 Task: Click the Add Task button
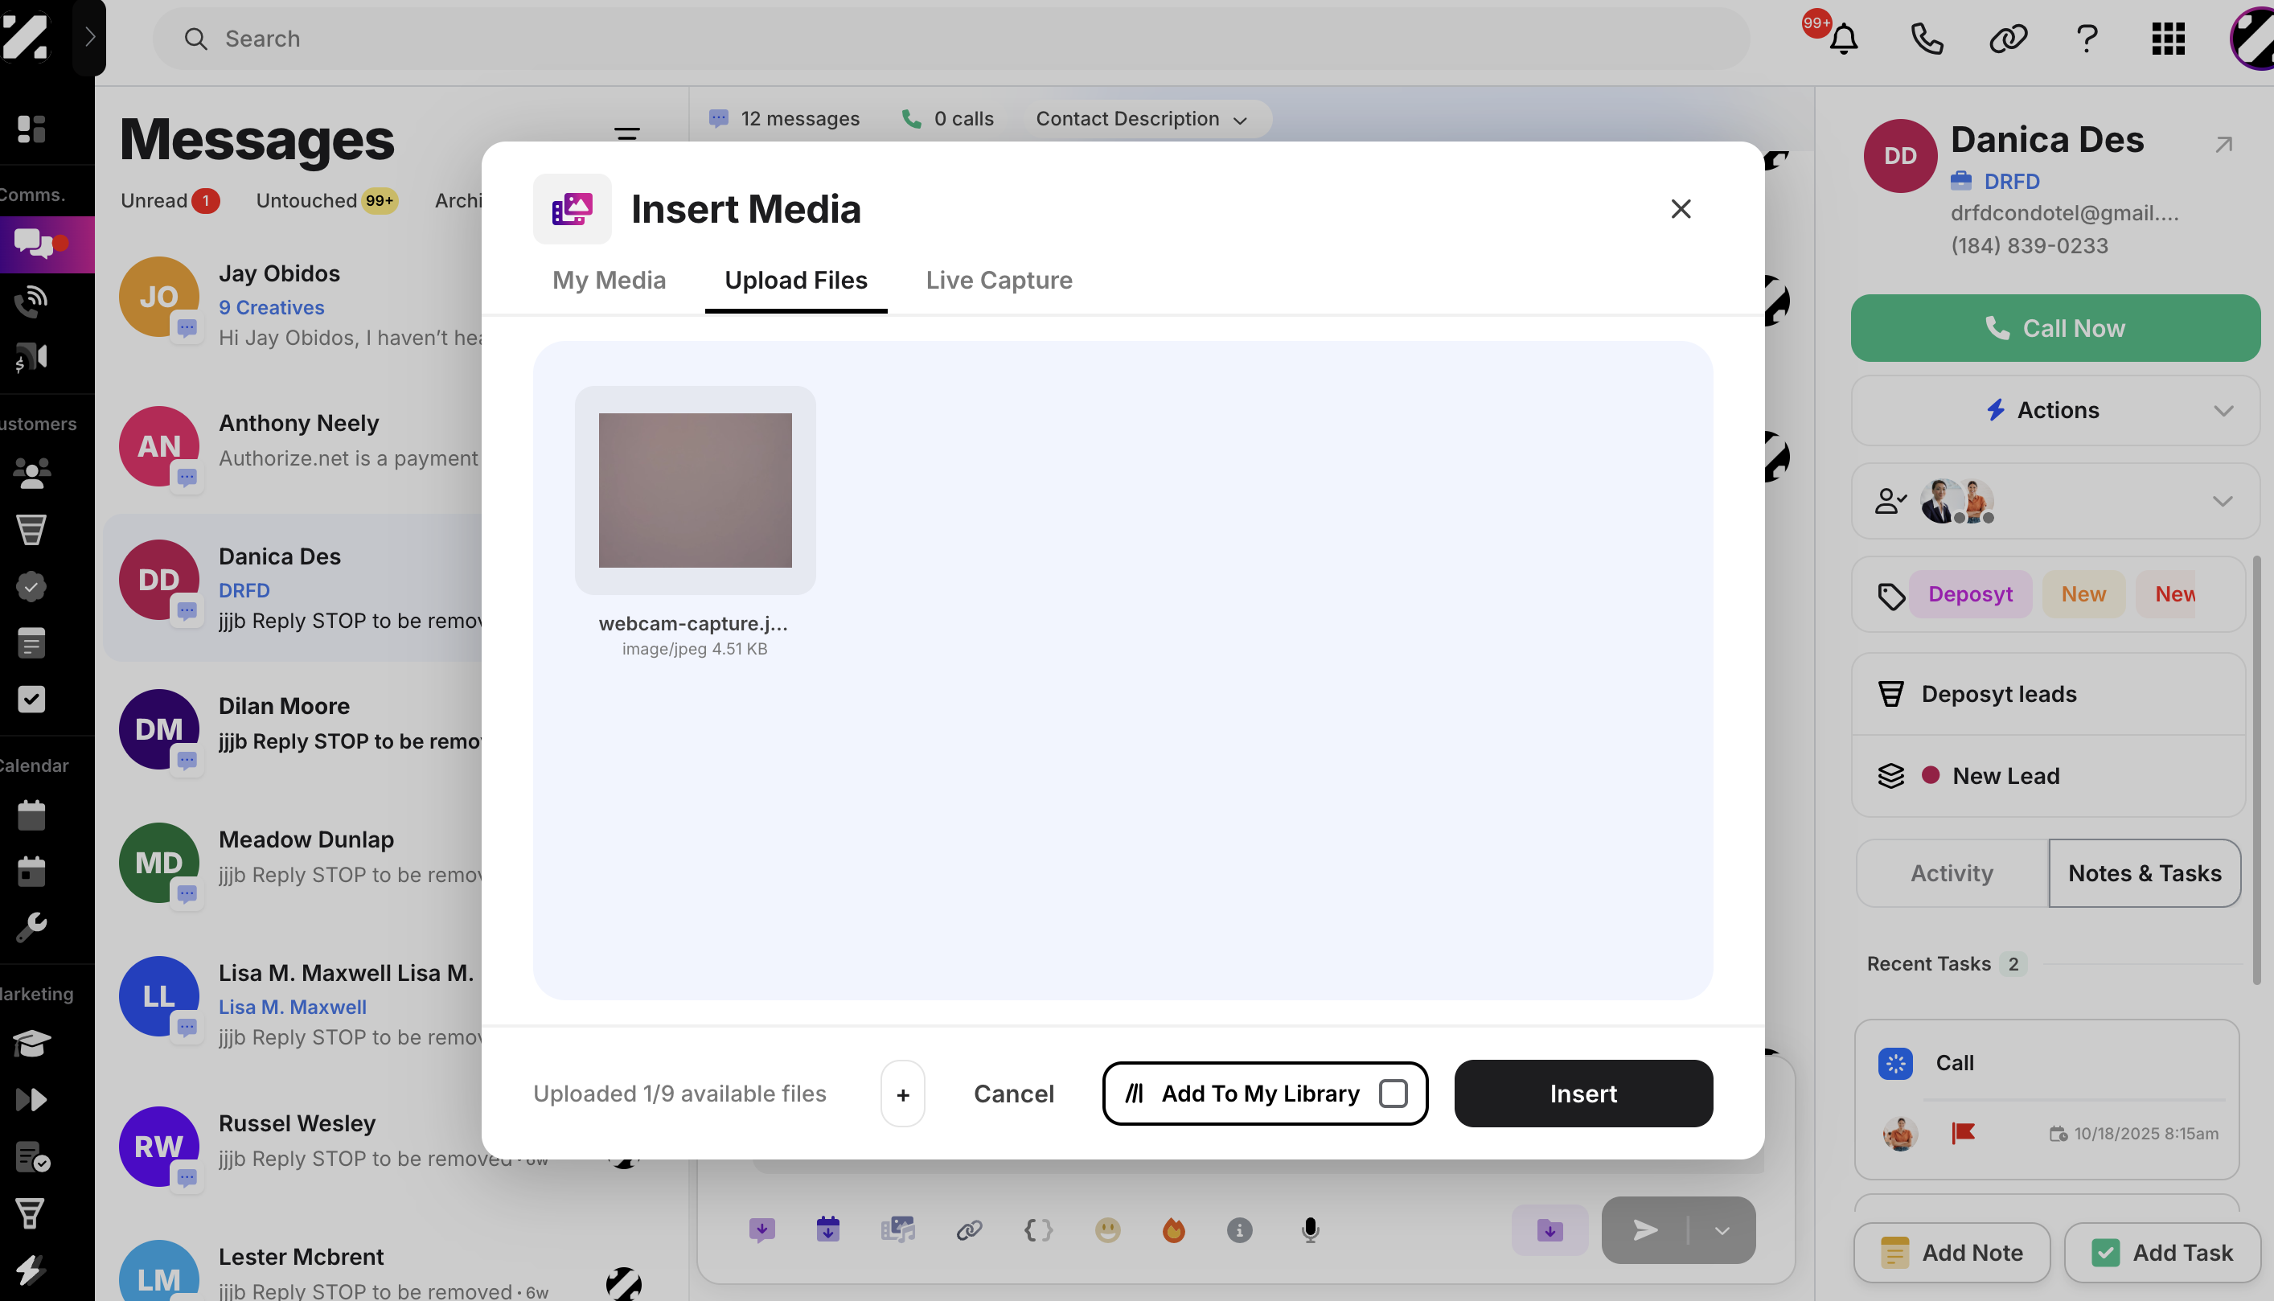2162,1252
